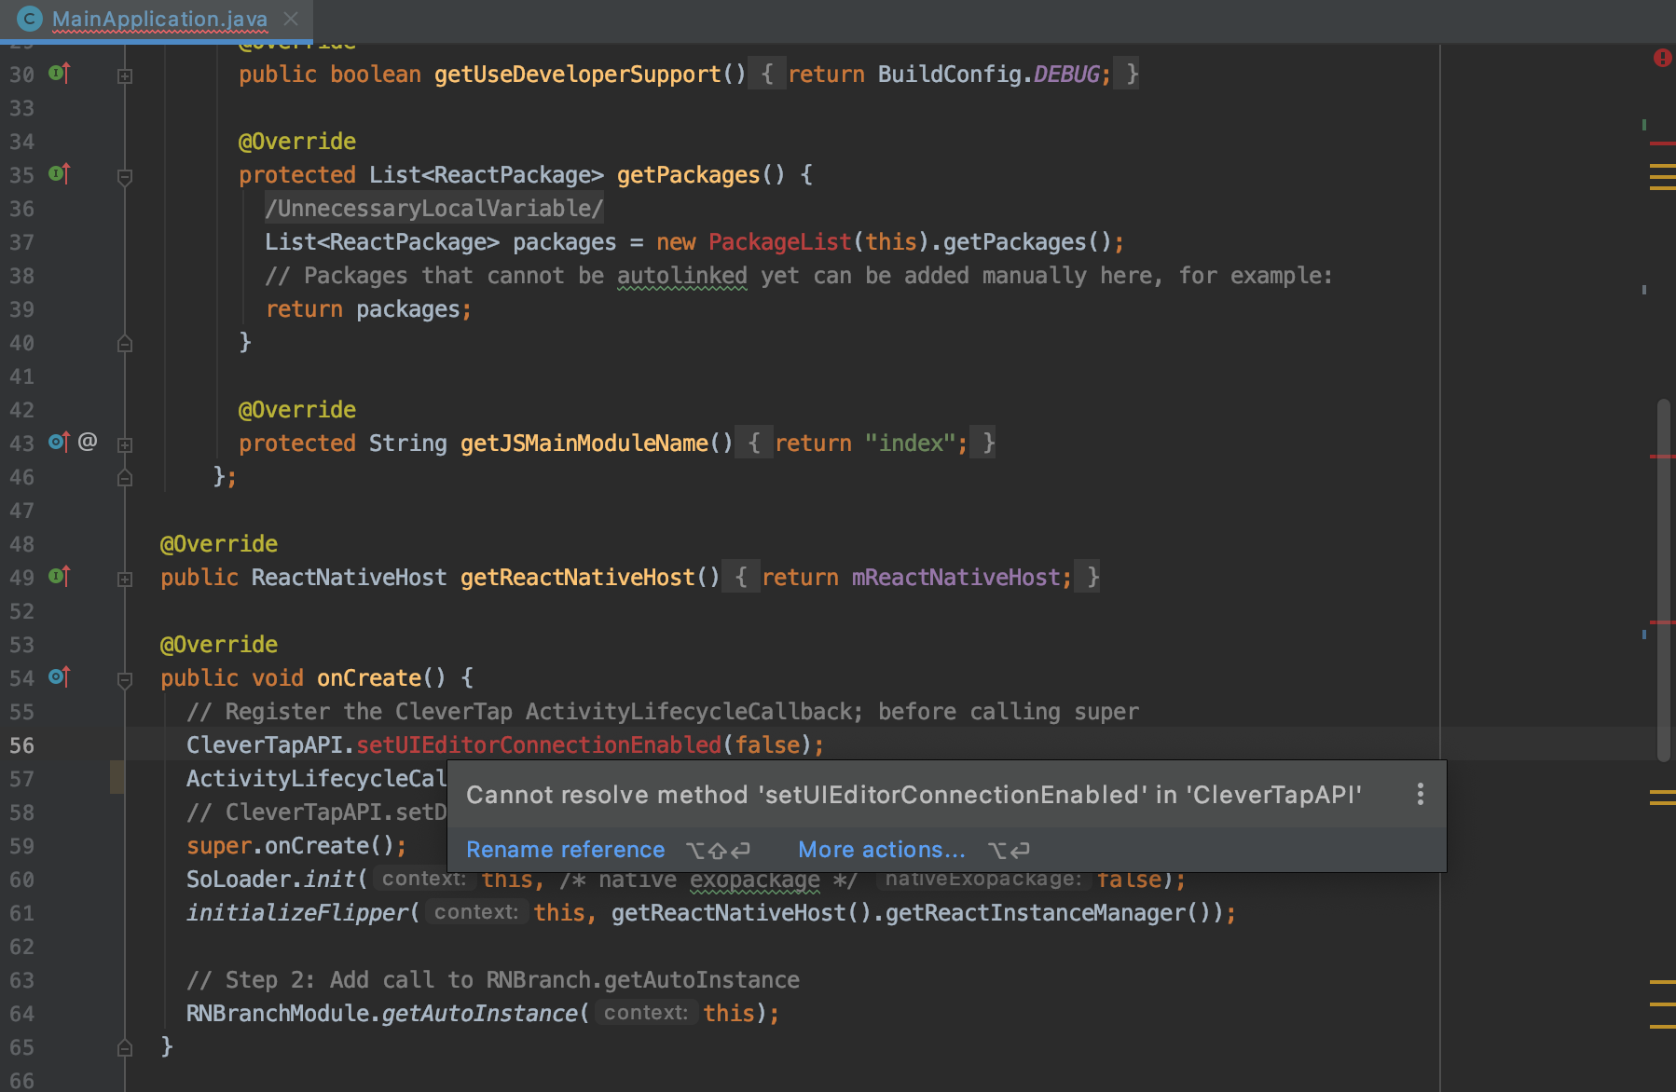This screenshot has height=1092, width=1676.
Task: Close the MainApplication.java tab
Action: point(289,19)
